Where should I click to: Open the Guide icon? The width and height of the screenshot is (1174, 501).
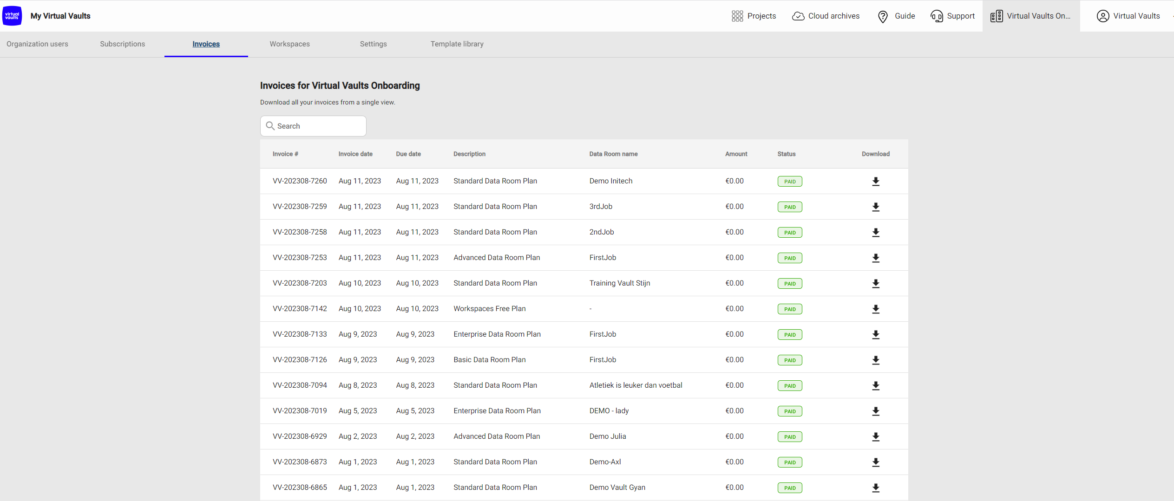point(883,16)
